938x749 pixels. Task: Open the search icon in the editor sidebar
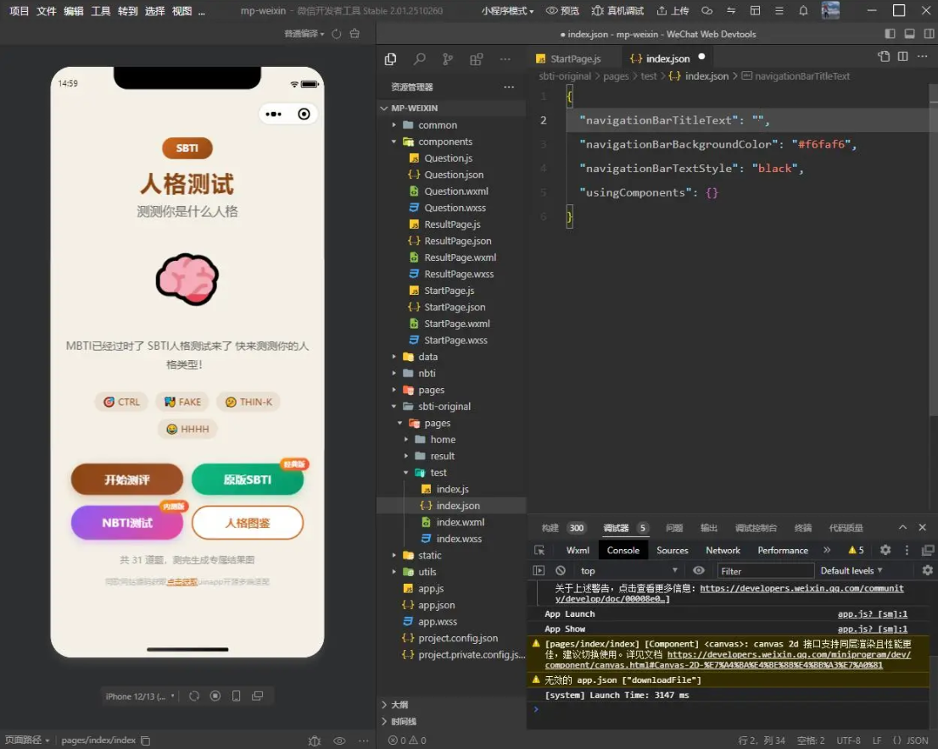tap(419, 59)
